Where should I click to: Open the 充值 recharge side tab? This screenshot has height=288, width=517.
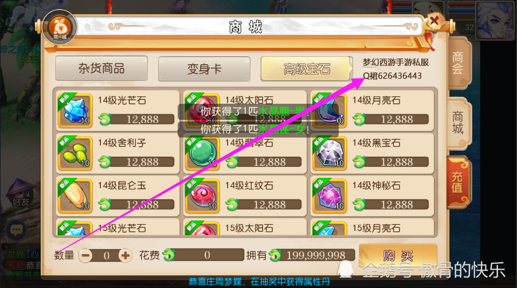pyautogui.click(x=457, y=182)
